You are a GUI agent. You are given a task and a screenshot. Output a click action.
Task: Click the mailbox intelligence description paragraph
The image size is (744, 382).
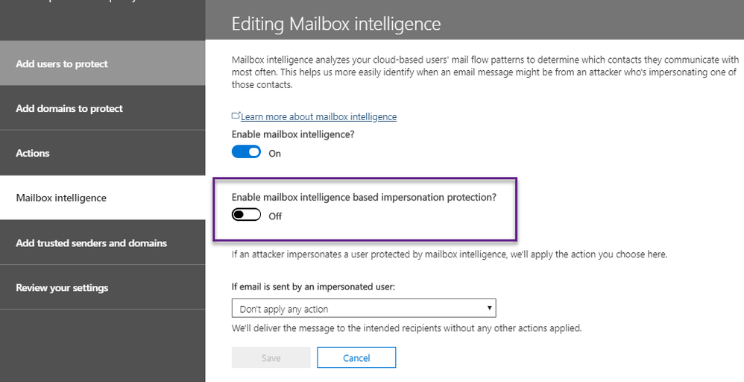click(x=483, y=72)
